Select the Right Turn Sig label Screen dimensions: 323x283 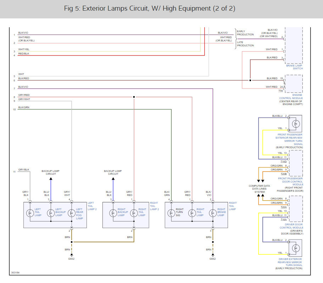(179, 212)
